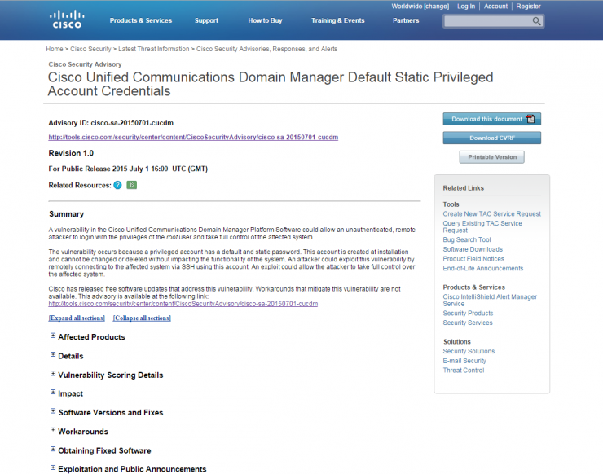The height and width of the screenshot is (474, 603).
Task: Click Download CVRF button
Action: click(x=492, y=138)
